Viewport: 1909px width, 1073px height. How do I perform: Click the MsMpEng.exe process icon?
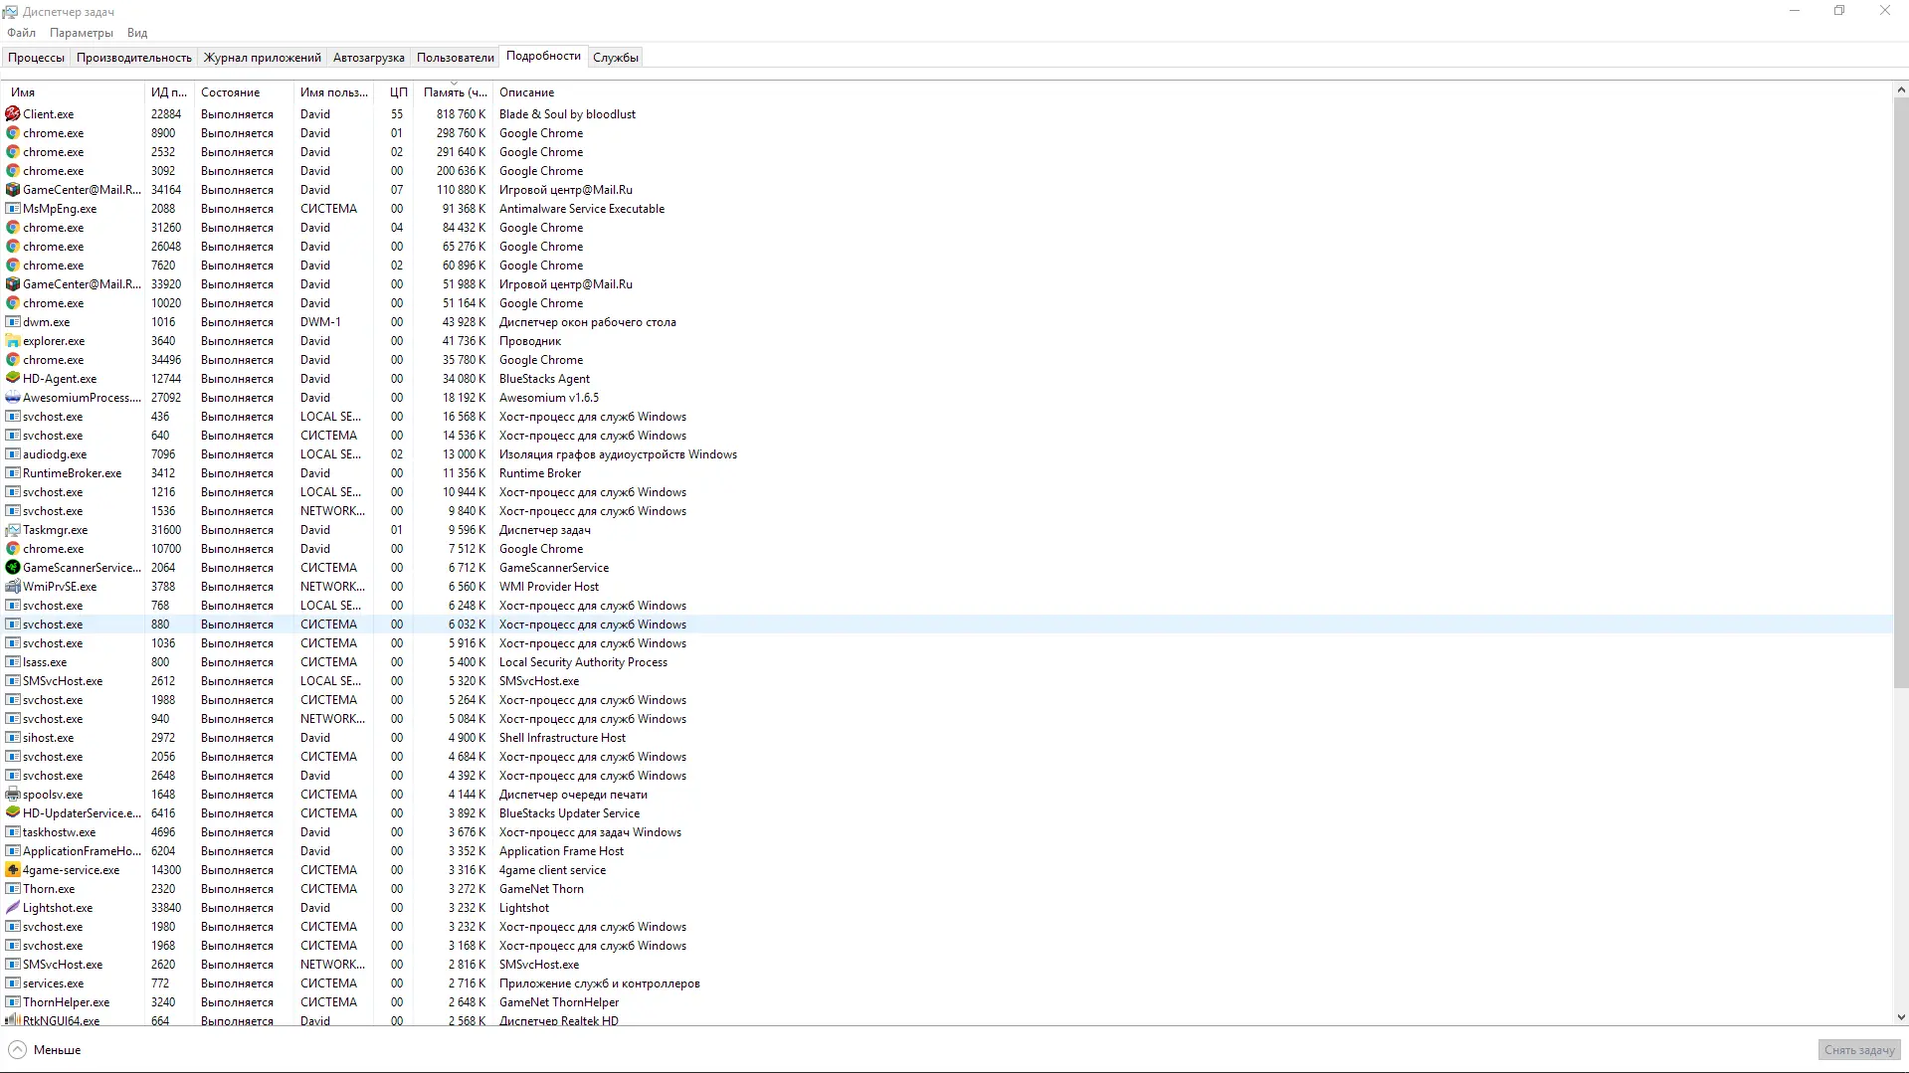tap(13, 209)
